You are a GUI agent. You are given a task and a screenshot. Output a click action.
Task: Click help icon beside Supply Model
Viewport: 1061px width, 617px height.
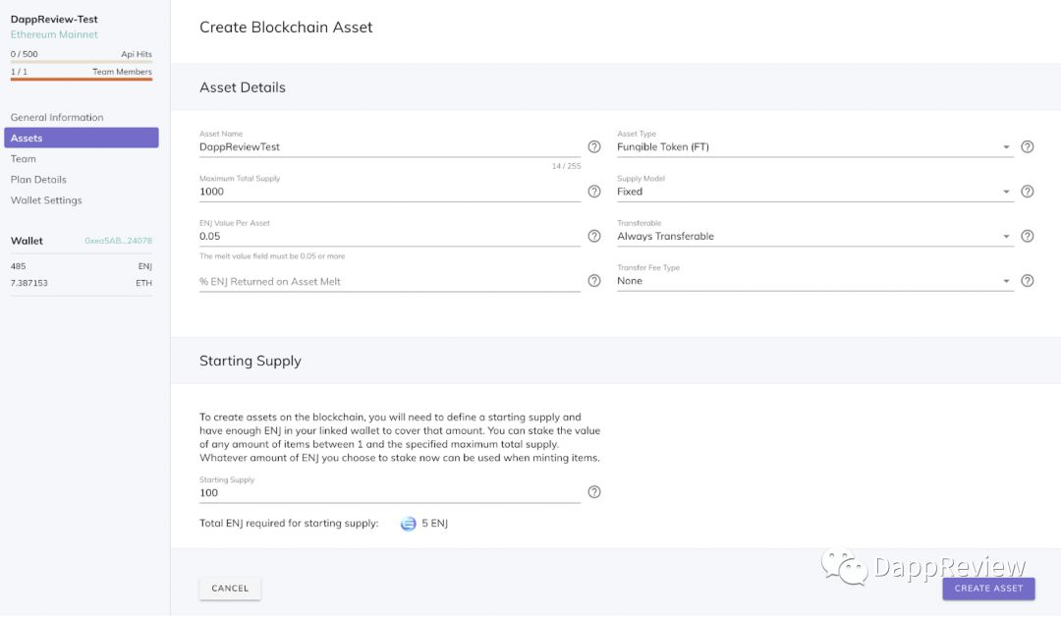coord(1028,192)
